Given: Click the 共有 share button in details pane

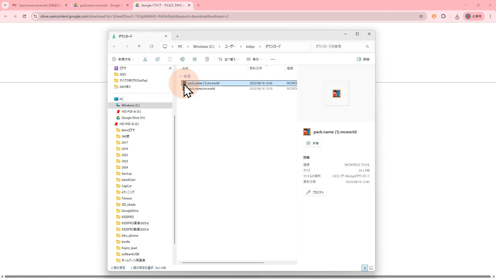Looking at the screenshot, I should (313, 143).
